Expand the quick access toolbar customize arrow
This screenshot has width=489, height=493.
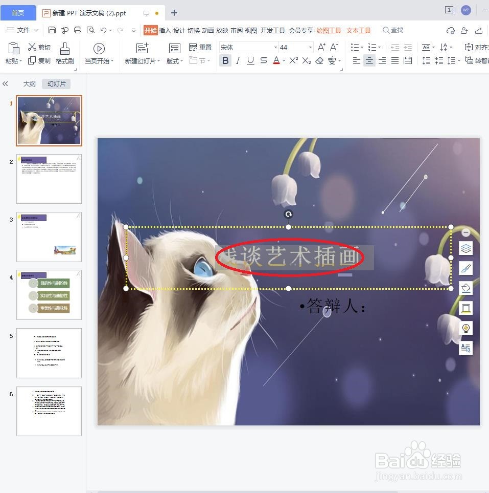133,31
